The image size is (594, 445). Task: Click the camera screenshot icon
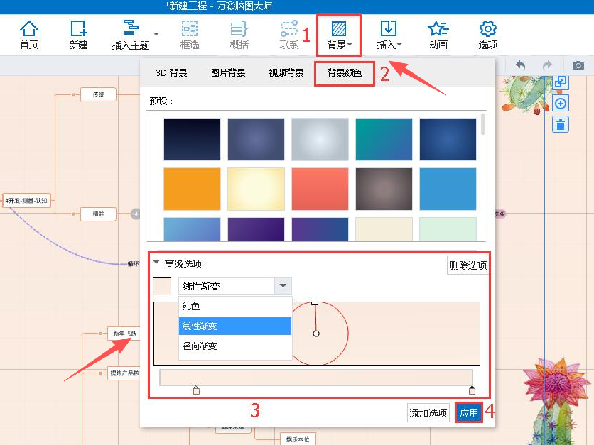point(578,65)
